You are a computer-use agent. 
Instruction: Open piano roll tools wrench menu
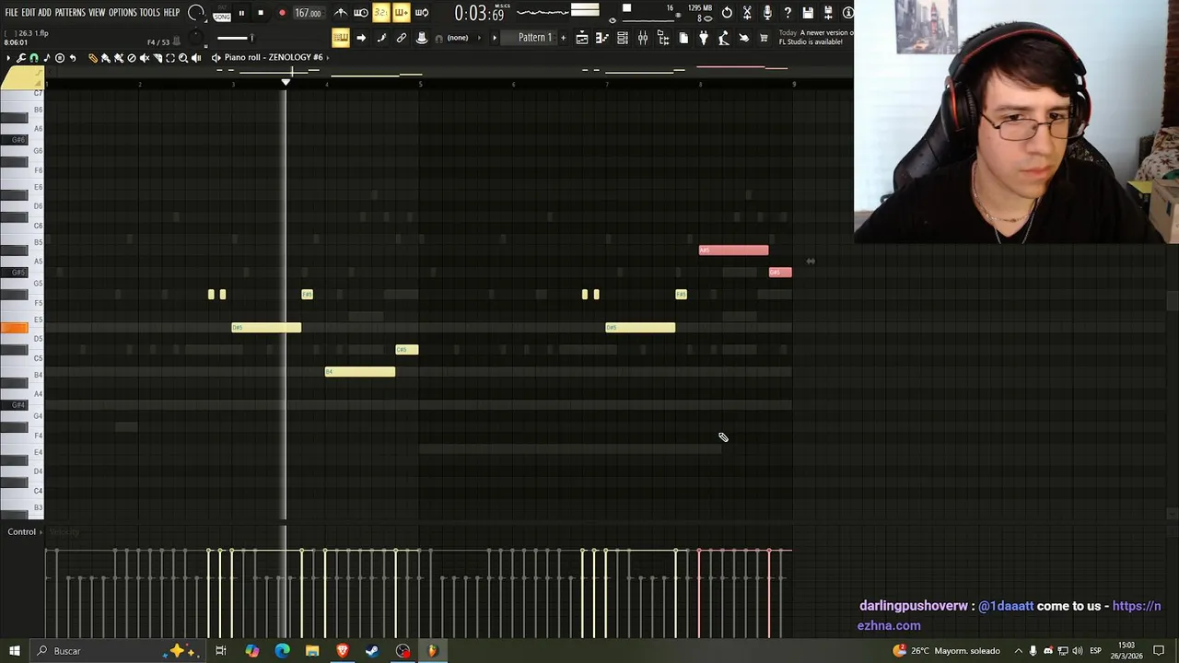(20, 58)
